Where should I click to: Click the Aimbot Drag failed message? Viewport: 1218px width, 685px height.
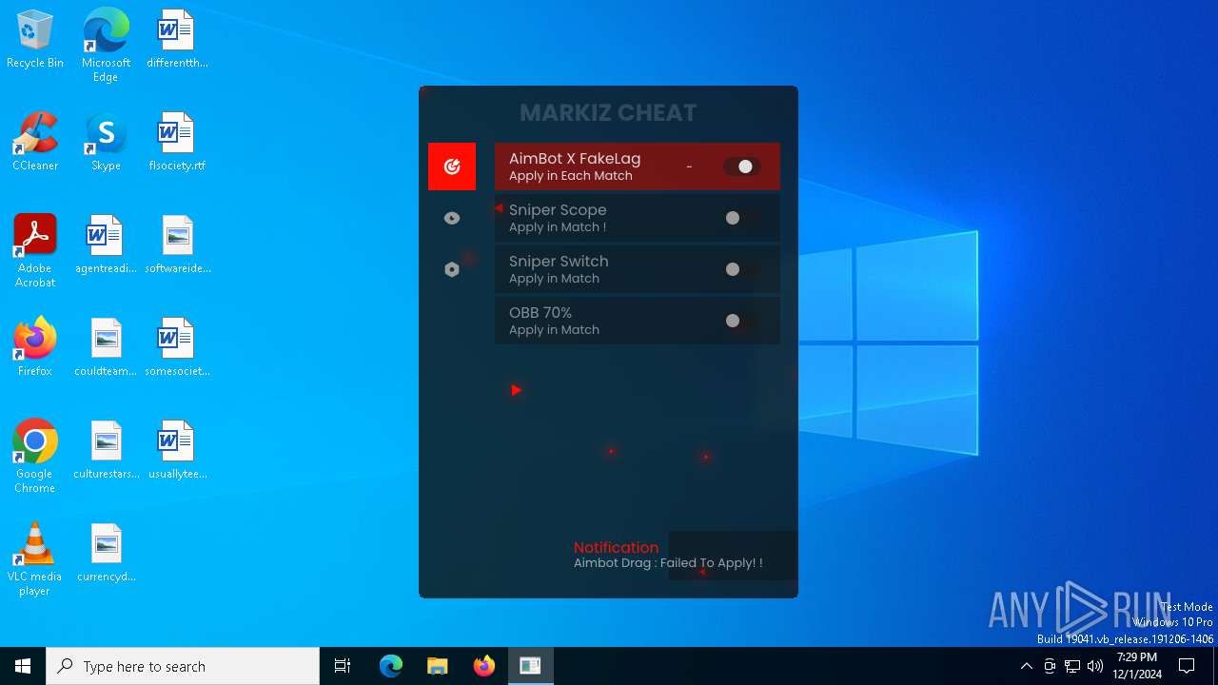coord(668,563)
